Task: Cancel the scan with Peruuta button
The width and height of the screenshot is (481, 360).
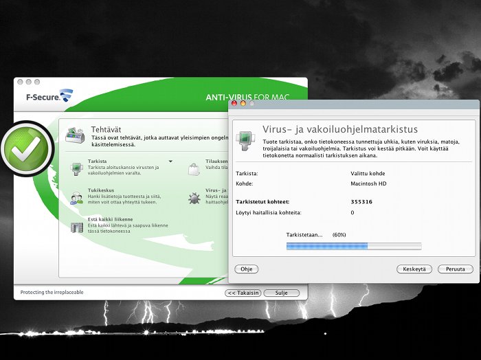Action: pos(455,269)
